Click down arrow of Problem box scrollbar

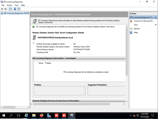(x=84, y=94)
